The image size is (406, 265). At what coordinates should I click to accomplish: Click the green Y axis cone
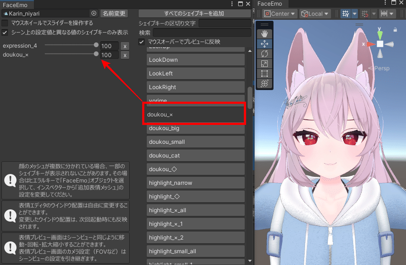click(x=380, y=35)
